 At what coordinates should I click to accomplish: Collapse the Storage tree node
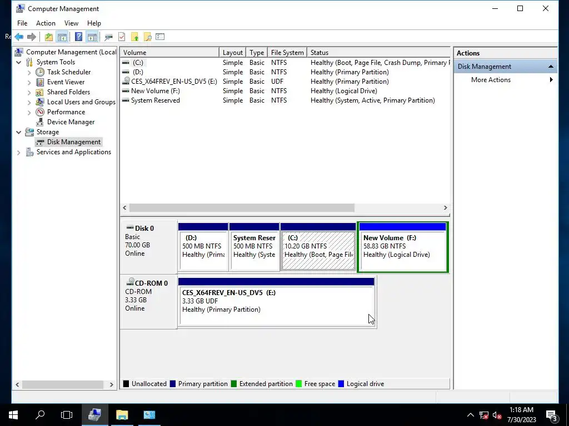coord(18,132)
